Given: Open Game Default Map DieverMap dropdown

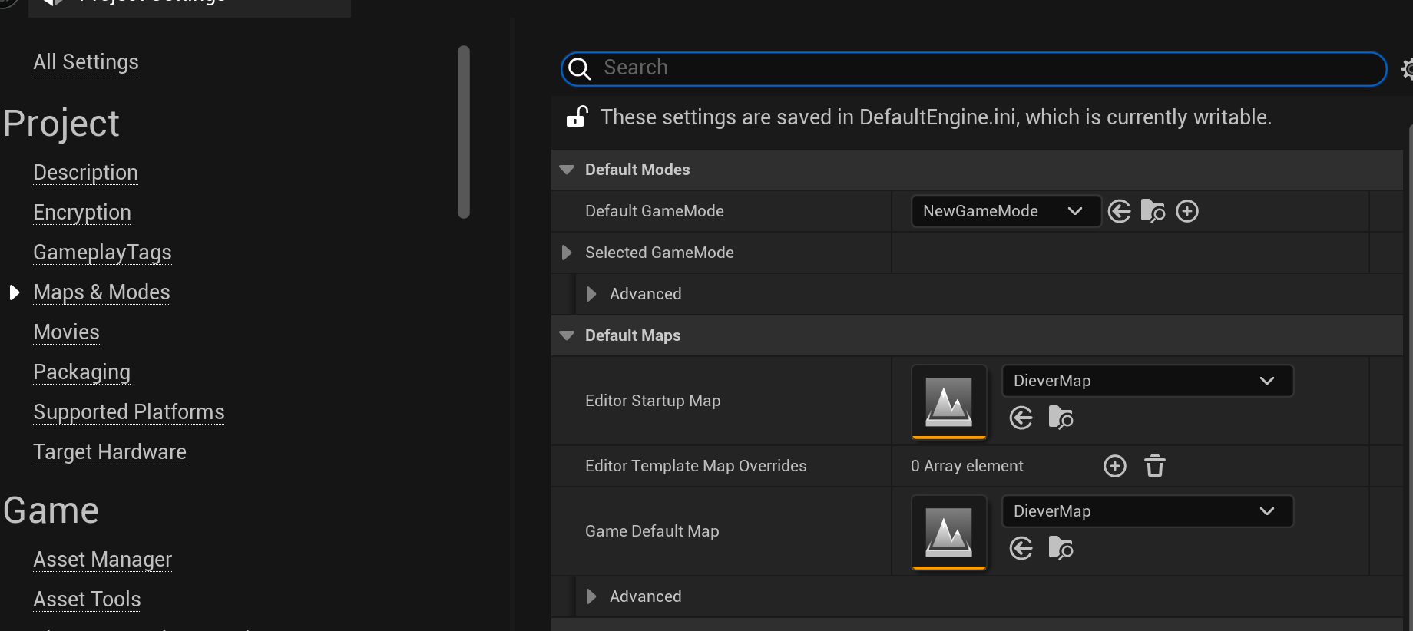Looking at the screenshot, I should click(1147, 511).
